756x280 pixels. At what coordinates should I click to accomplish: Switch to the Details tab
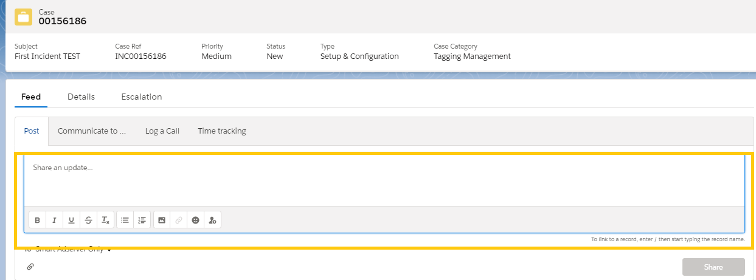point(81,97)
